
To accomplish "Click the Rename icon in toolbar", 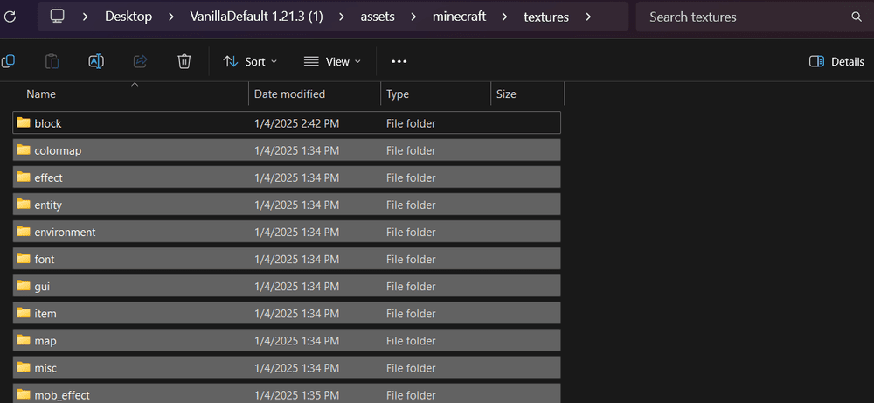I will coord(96,61).
